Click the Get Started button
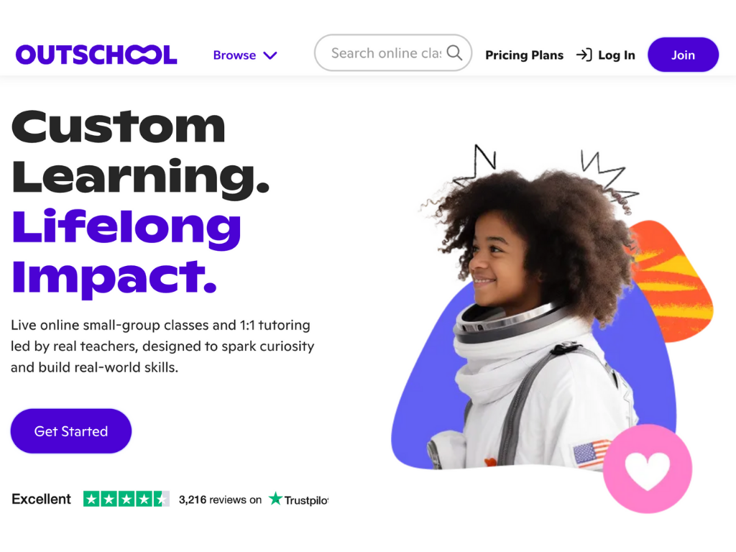Viewport: 736px width, 552px height. [x=71, y=431]
